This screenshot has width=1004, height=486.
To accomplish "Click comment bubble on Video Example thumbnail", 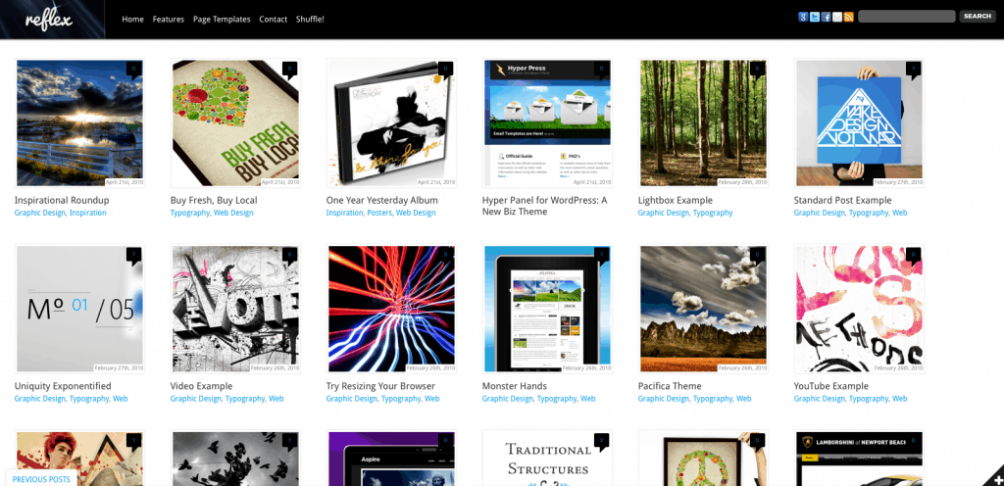I will coord(289,255).
